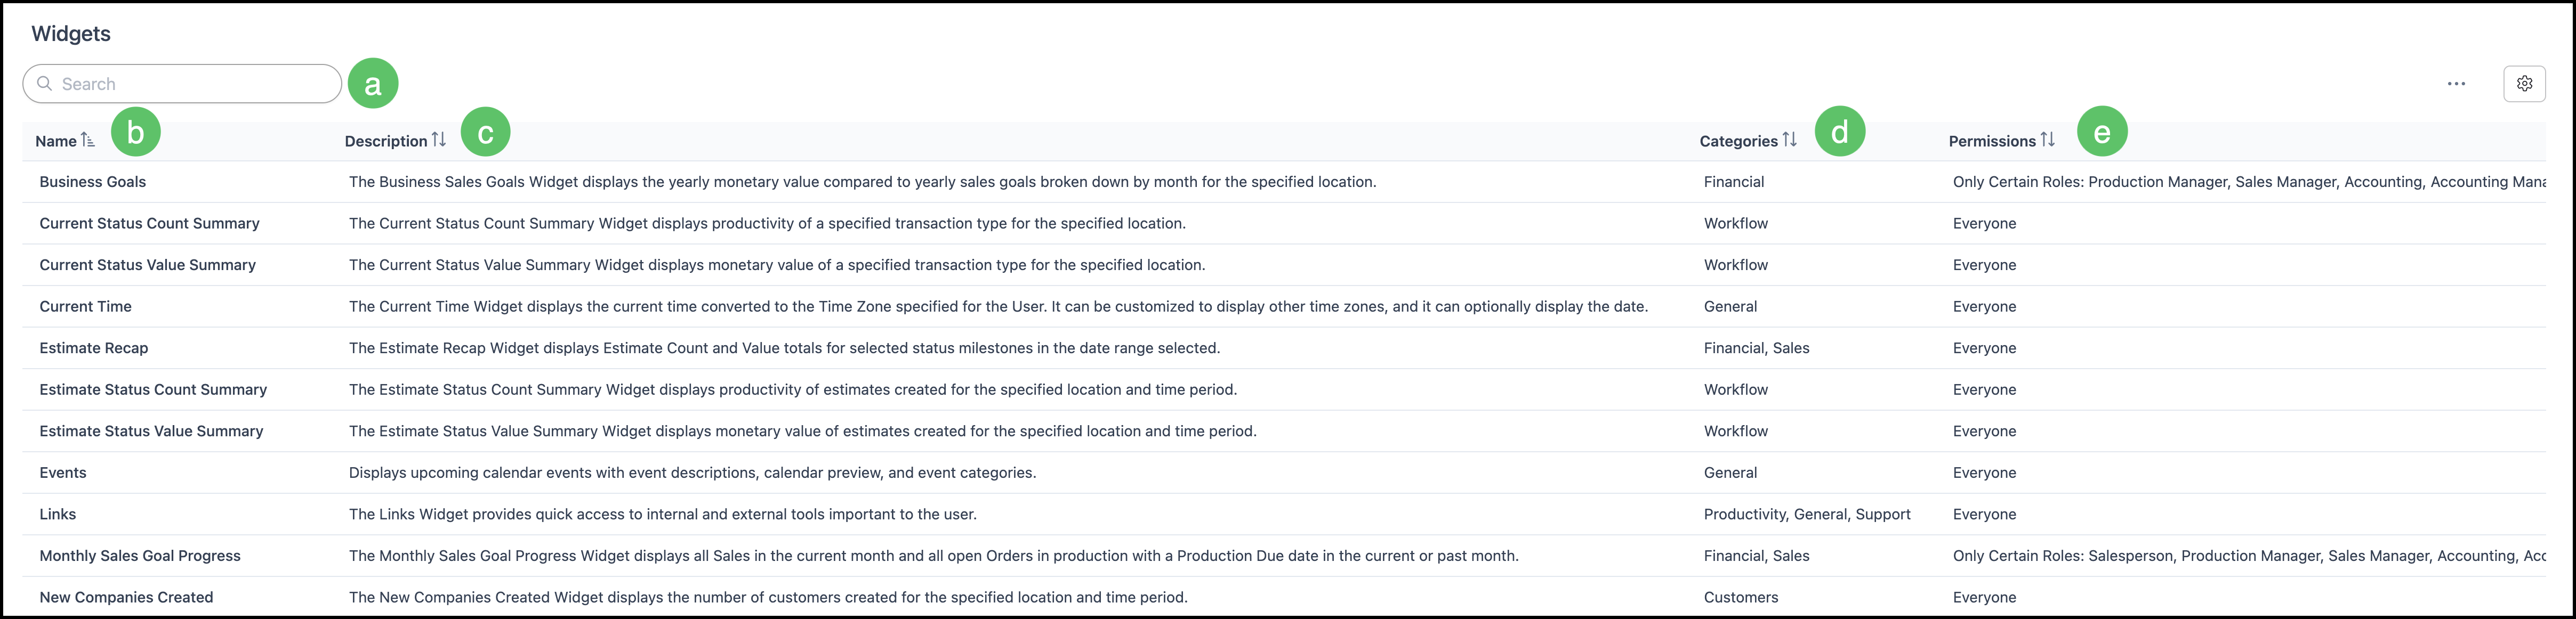This screenshot has width=2576, height=619.
Task: Select the Current Time widget
Action: tap(1284, 307)
